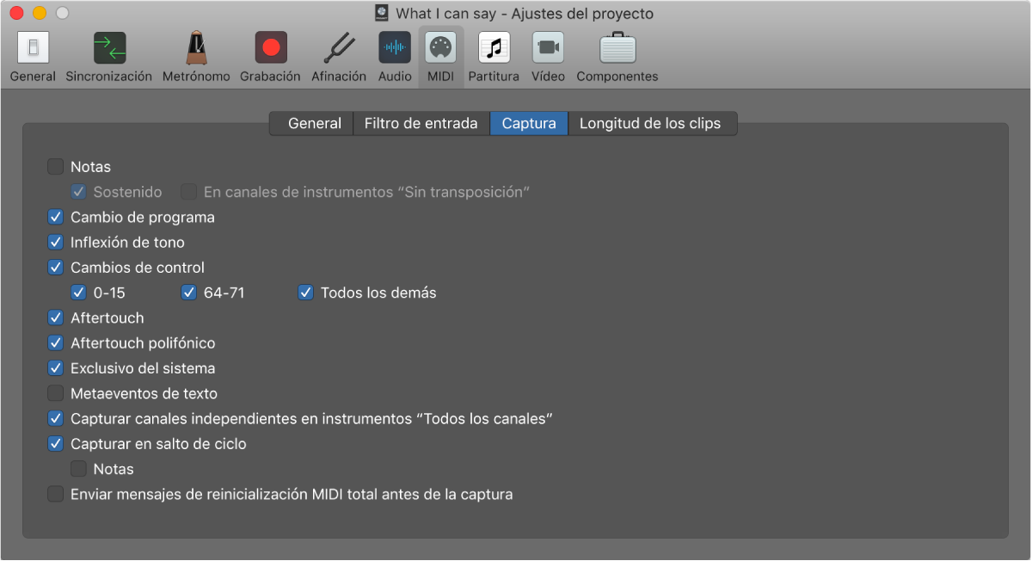Viewport: 1032px width, 561px height.
Task: Open Sincronización settings icon
Action: coord(109,48)
